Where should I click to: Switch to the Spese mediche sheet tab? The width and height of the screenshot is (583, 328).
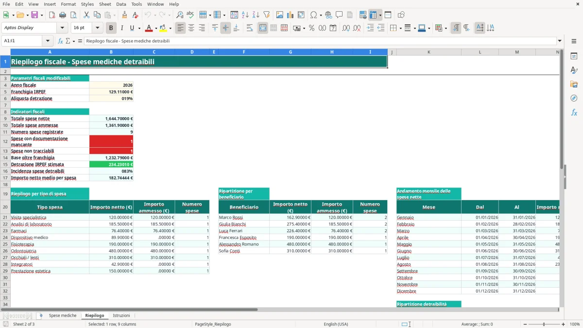(62, 316)
